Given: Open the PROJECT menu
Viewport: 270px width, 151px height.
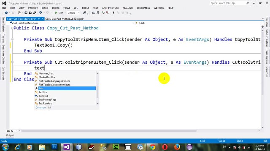Looking at the screenshot, I should [33, 8].
